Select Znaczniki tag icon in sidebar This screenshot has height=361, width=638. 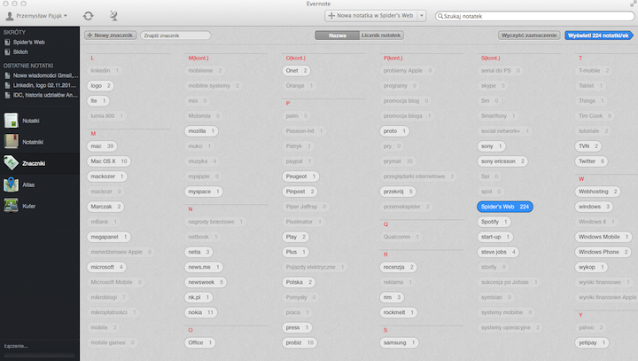tap(11, 163)
